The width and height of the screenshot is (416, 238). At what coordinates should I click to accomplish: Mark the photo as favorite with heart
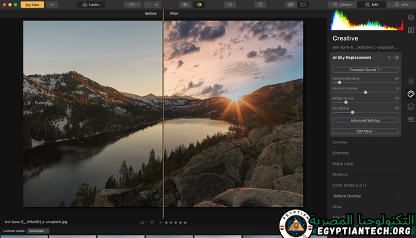[152, 222]
